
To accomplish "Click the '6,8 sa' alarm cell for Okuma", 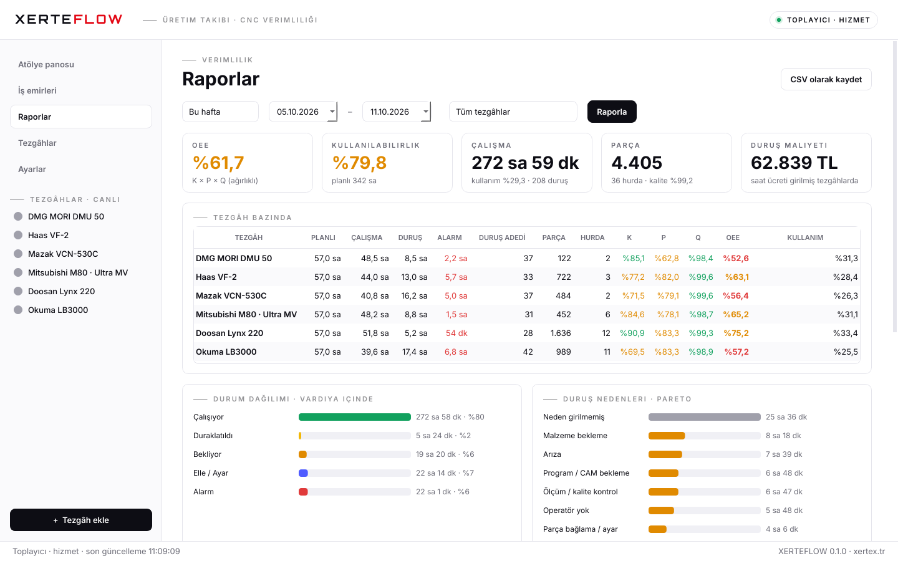I will (x=456, y=352).
